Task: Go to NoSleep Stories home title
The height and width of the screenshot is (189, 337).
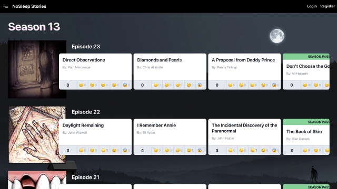Action: (29, 6)
